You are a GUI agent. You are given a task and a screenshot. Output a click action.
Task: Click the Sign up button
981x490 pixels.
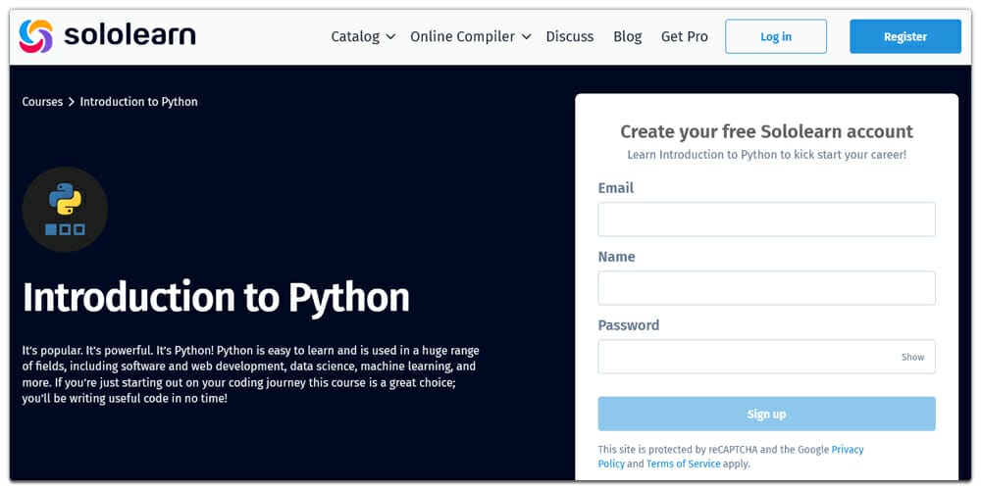tap(766, 414)
